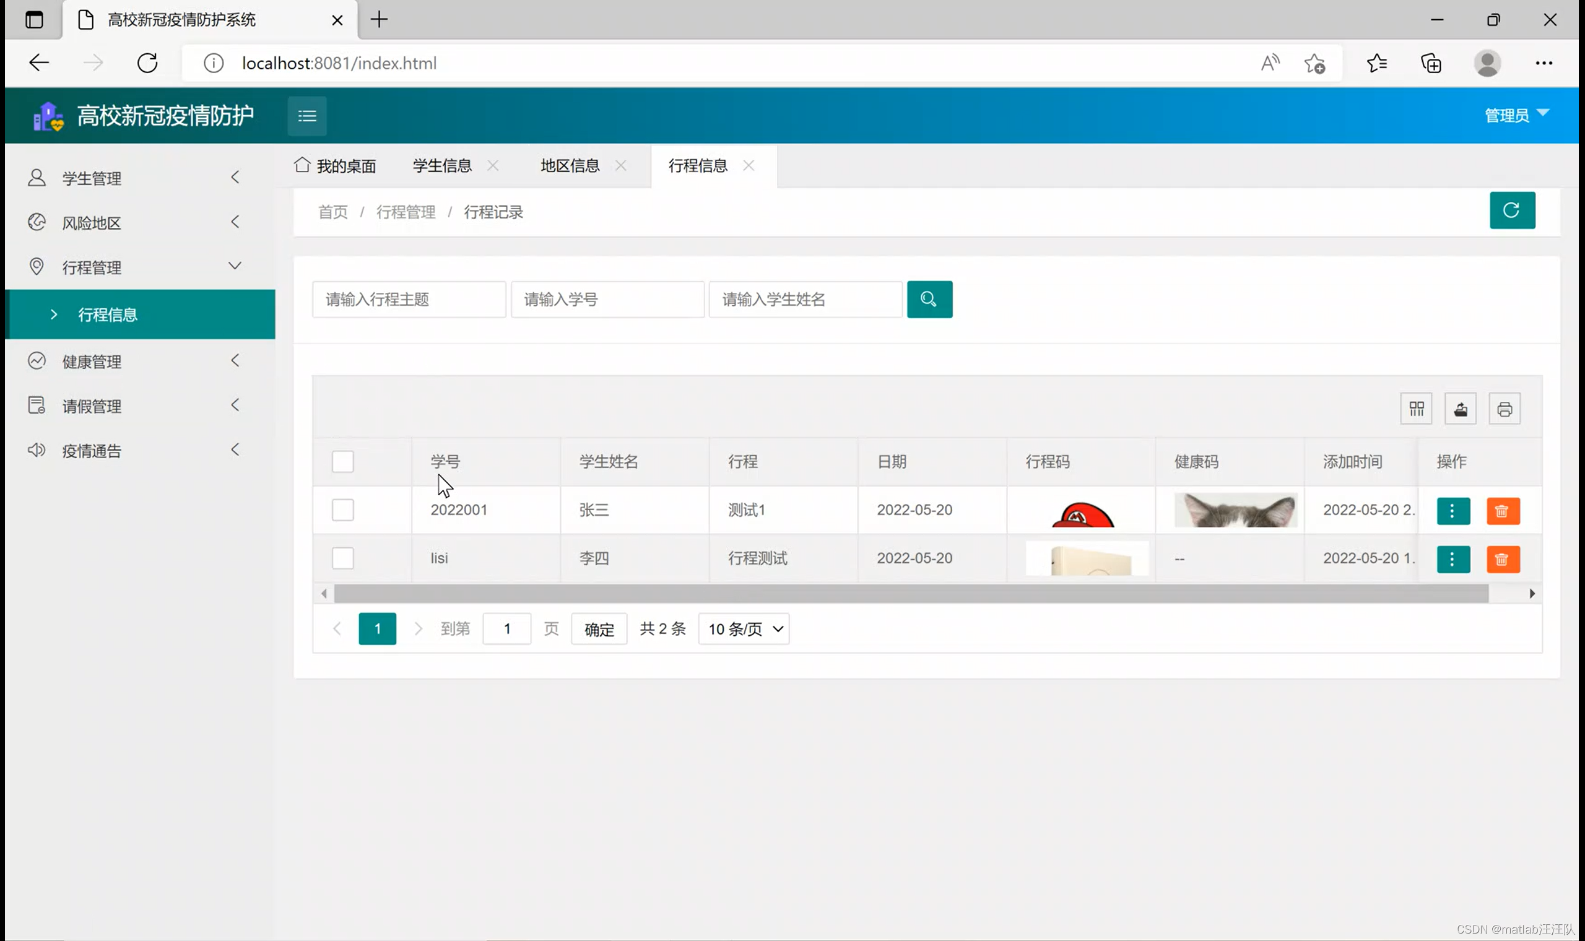This screenshot has width=1585, height=941.
Task: Click the 请输入学号 input field
Action: coord(607,299)
